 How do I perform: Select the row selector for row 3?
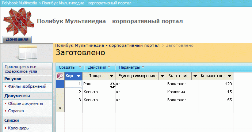coord(60,100)
